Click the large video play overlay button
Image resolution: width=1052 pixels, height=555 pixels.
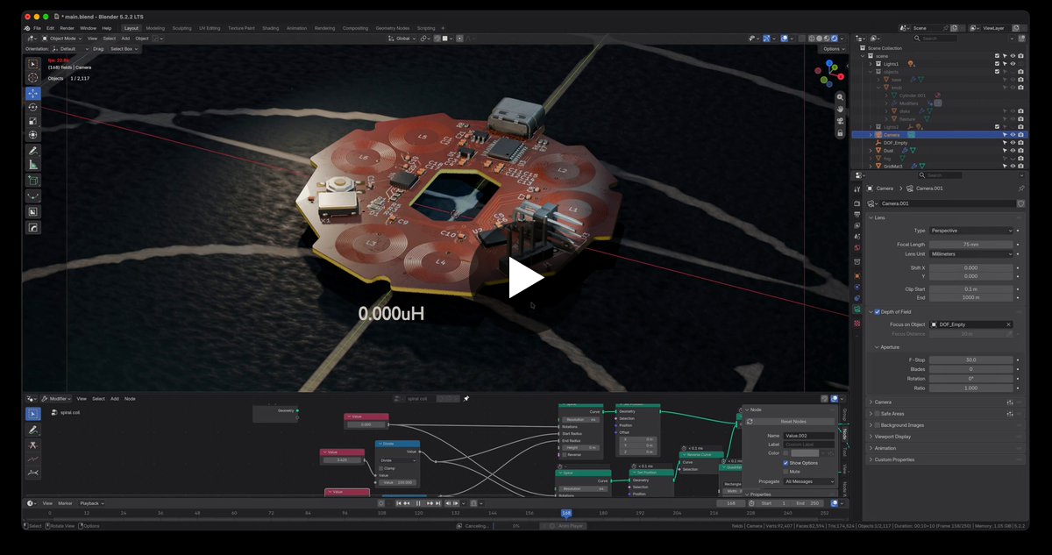(526, 278)
